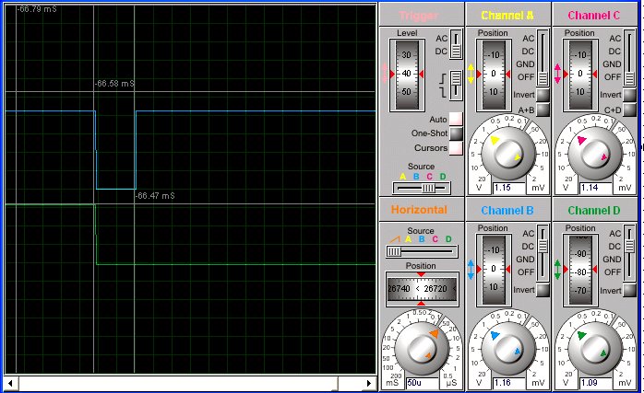644x393 pixels.
Task: Click the Channel C panel heading
Action: 594,16
